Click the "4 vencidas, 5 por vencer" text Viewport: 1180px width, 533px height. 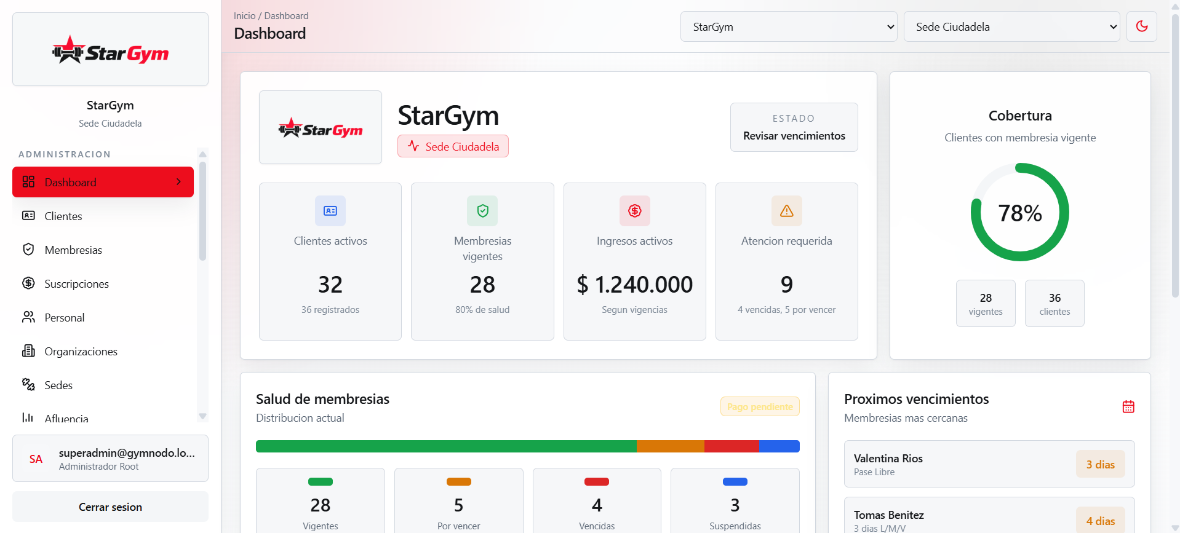[x=787, y=310]
